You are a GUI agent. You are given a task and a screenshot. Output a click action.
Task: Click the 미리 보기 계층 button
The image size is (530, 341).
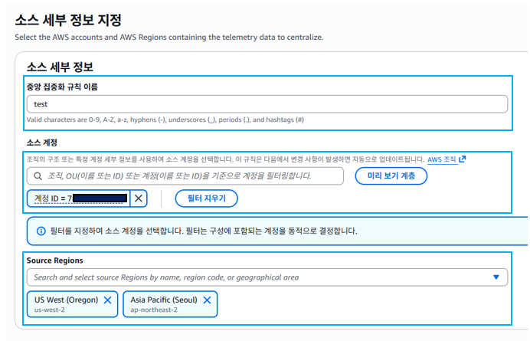point(391,176)
